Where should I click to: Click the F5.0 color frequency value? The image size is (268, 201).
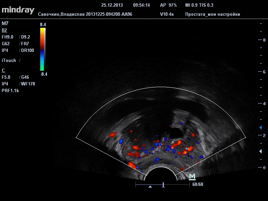pyautogui.click(x=6, y=77)
